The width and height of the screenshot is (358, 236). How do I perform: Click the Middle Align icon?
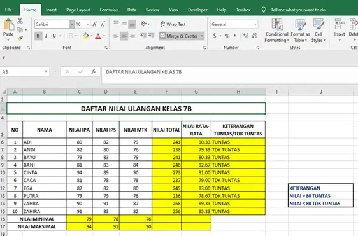pos(124,24)
